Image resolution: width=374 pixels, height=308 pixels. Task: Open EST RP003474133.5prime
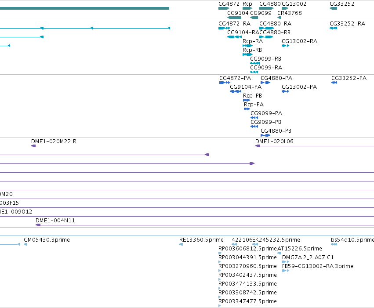(x=247, y=284)
